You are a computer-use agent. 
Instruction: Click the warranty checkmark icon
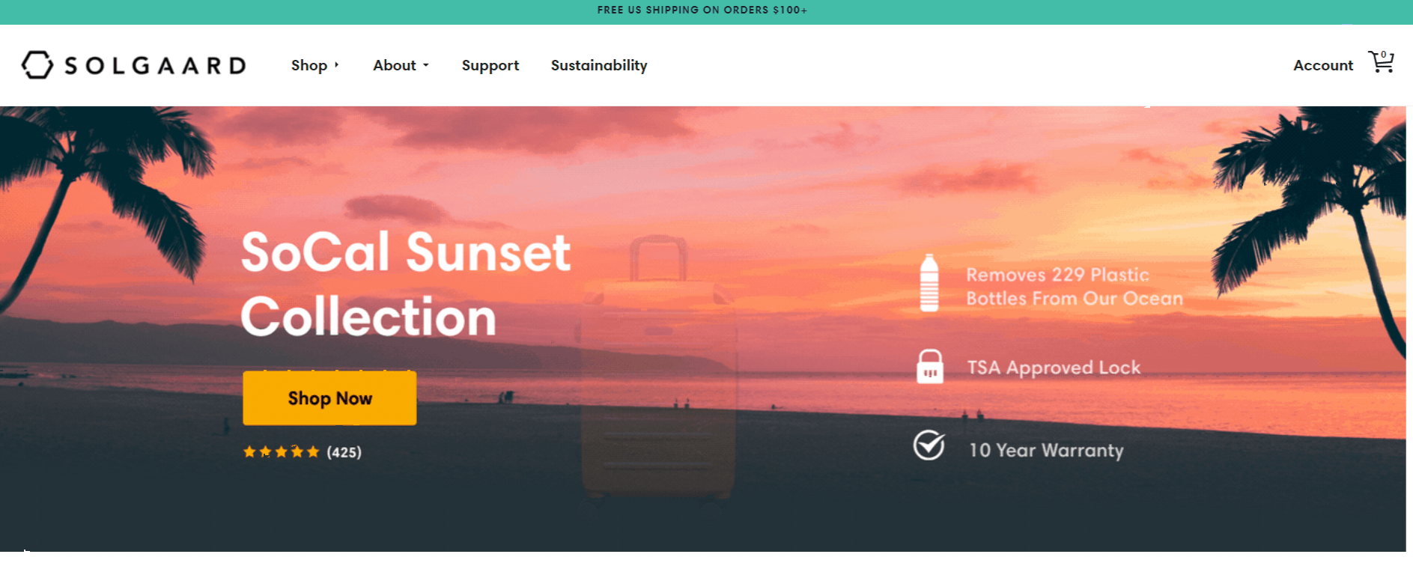click(929, 445)
